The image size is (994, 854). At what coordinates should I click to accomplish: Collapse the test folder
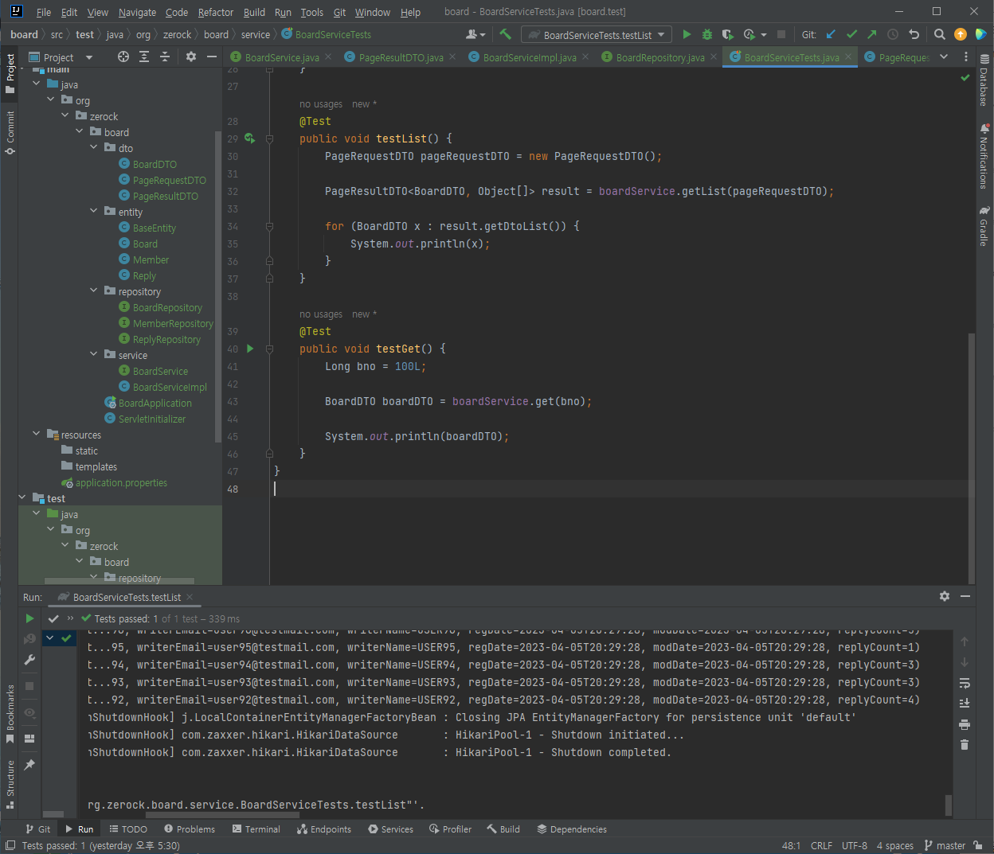(x=22, y=498)
